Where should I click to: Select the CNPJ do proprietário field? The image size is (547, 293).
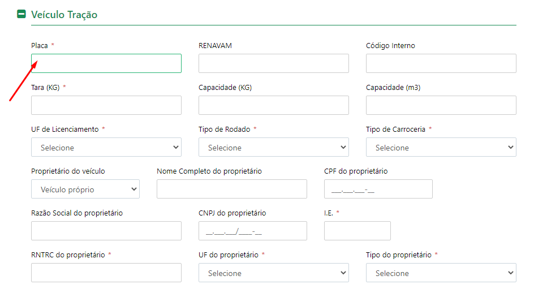(253, 231)
